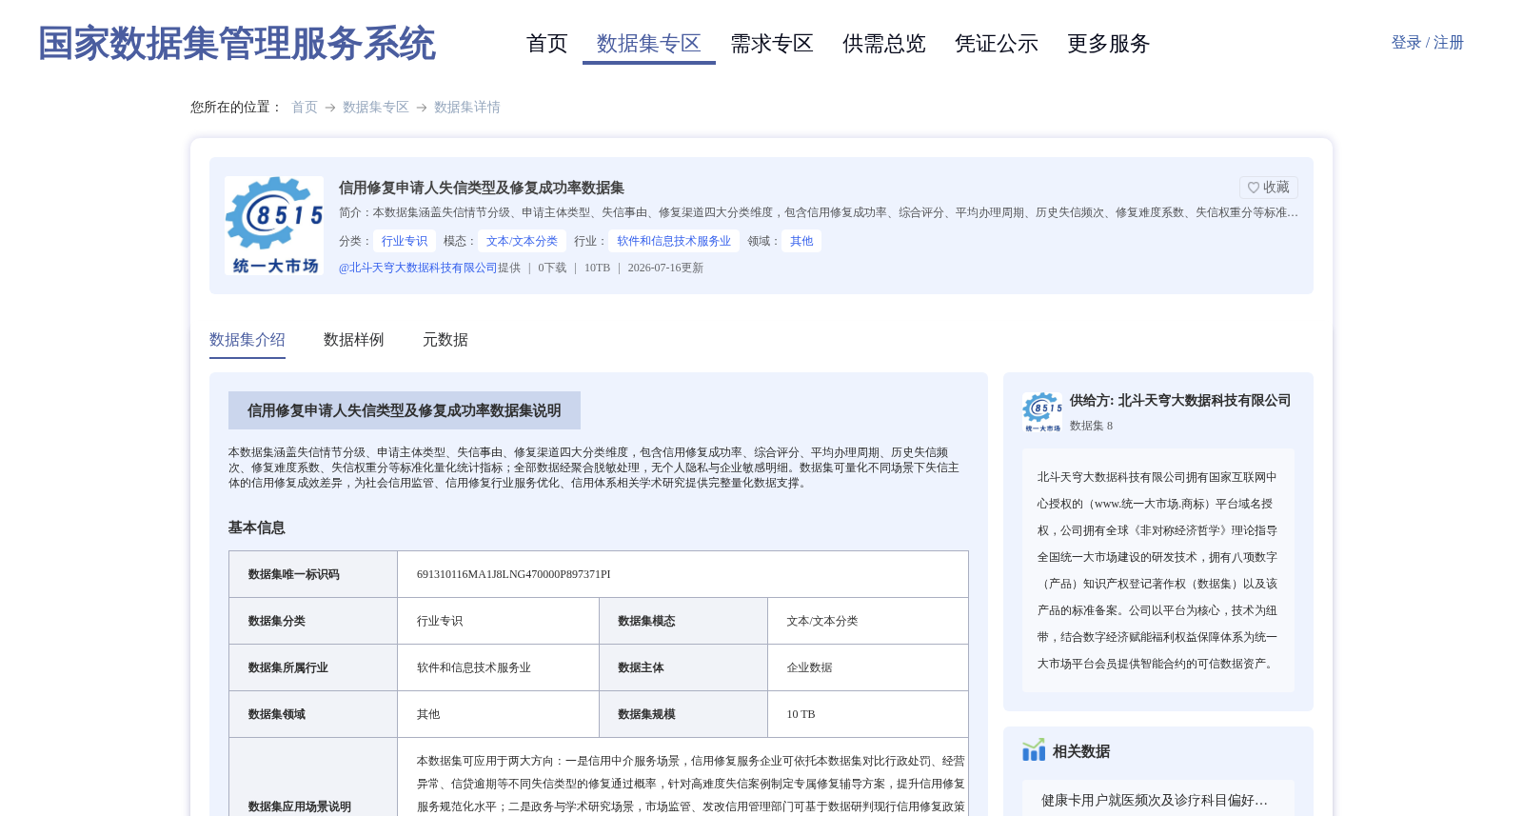
Task: Open the 数据集专区 navigation item
Action: 649,44
